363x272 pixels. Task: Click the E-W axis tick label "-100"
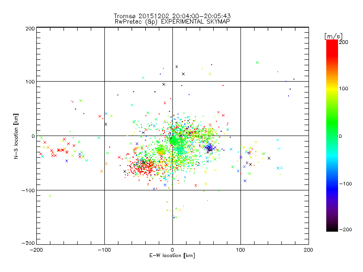click(x=104, y=250)
